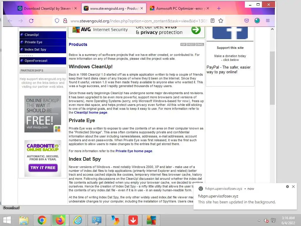Click the insecure connection lock icon
Viewport: 301px width, 226px height.
tap(65, 21)
